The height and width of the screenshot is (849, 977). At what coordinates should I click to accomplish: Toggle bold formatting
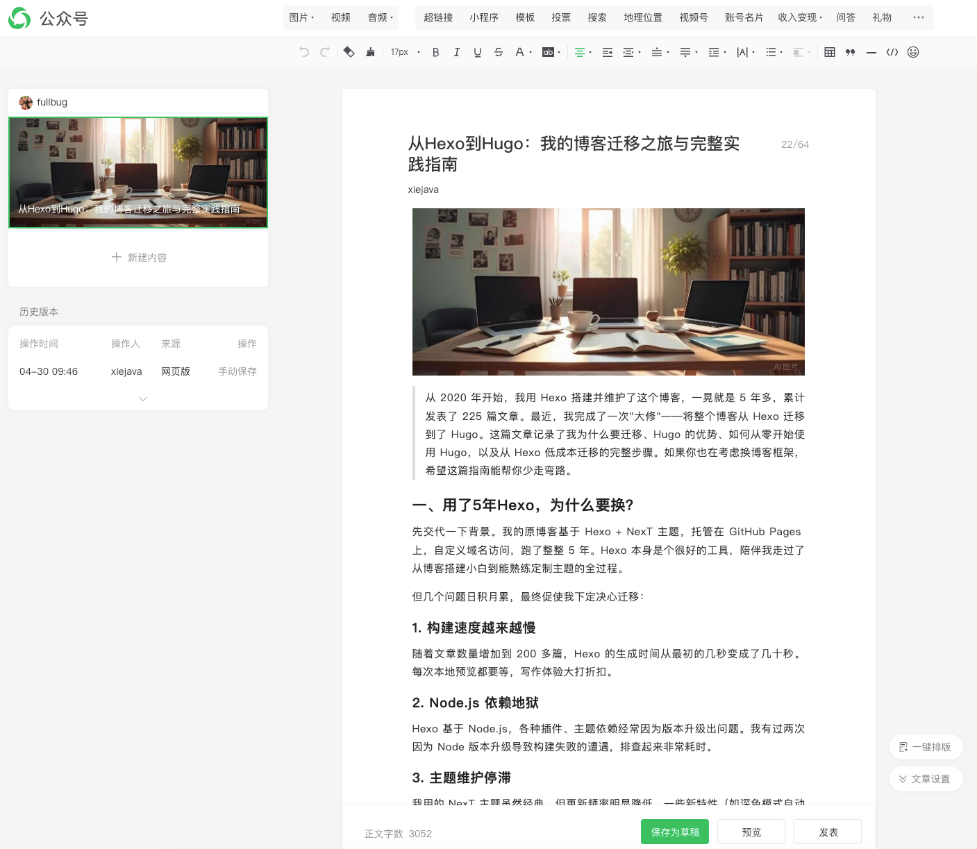click(435, 52)
